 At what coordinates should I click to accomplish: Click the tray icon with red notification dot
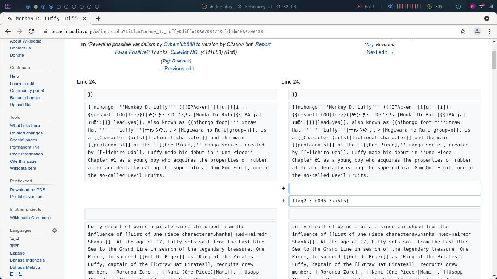pos(482,6)
